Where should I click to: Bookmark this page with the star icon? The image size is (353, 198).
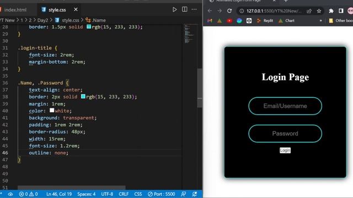(319, 11)
